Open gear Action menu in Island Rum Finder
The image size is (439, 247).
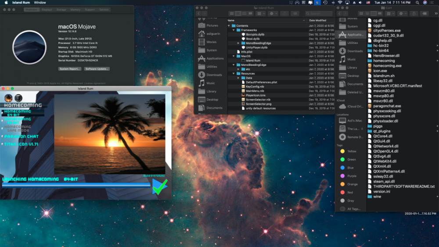pos(273,14)
